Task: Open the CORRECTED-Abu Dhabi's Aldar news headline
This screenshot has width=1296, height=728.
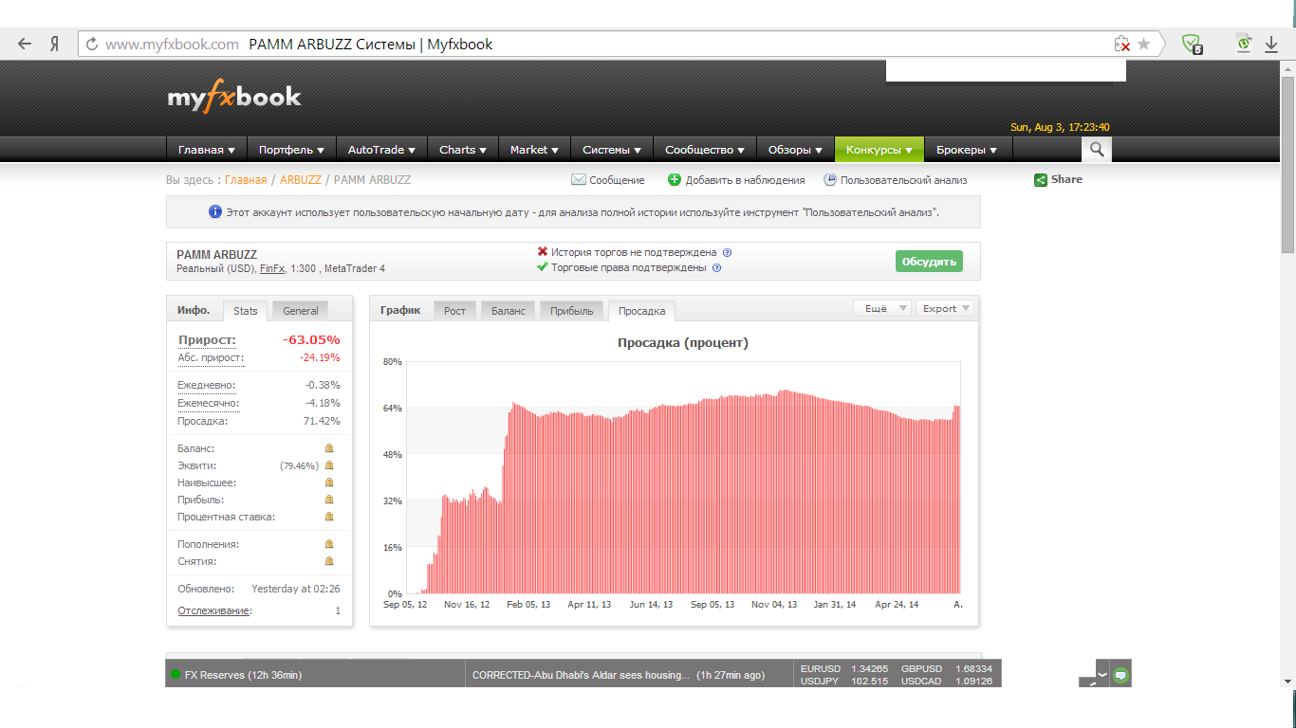Action: [581, 675]
